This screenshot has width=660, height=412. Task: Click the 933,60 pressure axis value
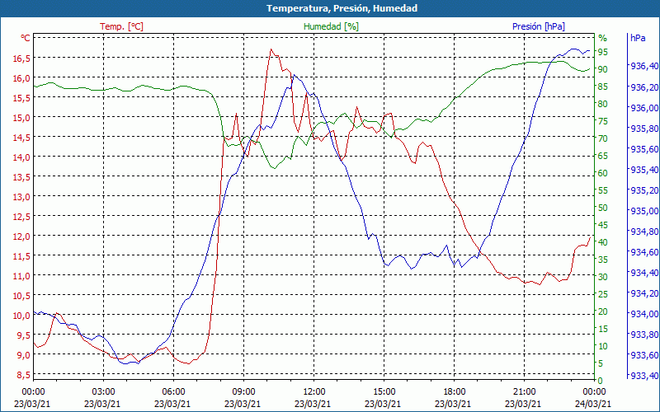644,355
